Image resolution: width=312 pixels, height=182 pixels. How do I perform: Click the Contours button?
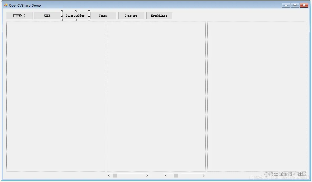[131, 15]
